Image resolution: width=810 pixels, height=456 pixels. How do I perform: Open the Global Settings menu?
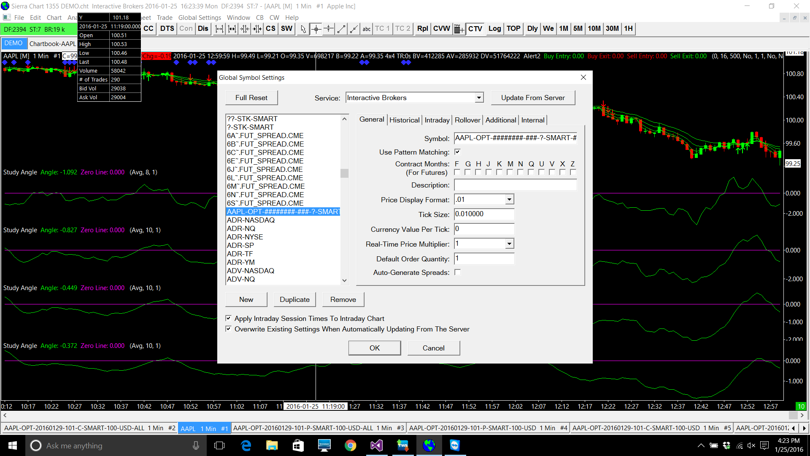tap(200, 18)
